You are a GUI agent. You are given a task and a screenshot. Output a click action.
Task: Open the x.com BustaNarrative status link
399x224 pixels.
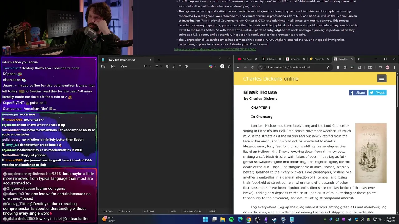coord(215,49)
